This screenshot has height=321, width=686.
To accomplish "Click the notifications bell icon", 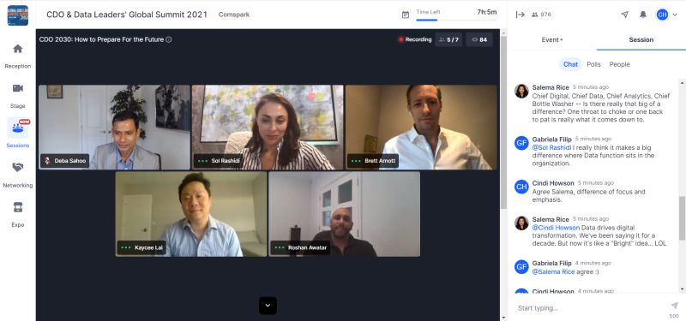I will [x=642, y=15].
